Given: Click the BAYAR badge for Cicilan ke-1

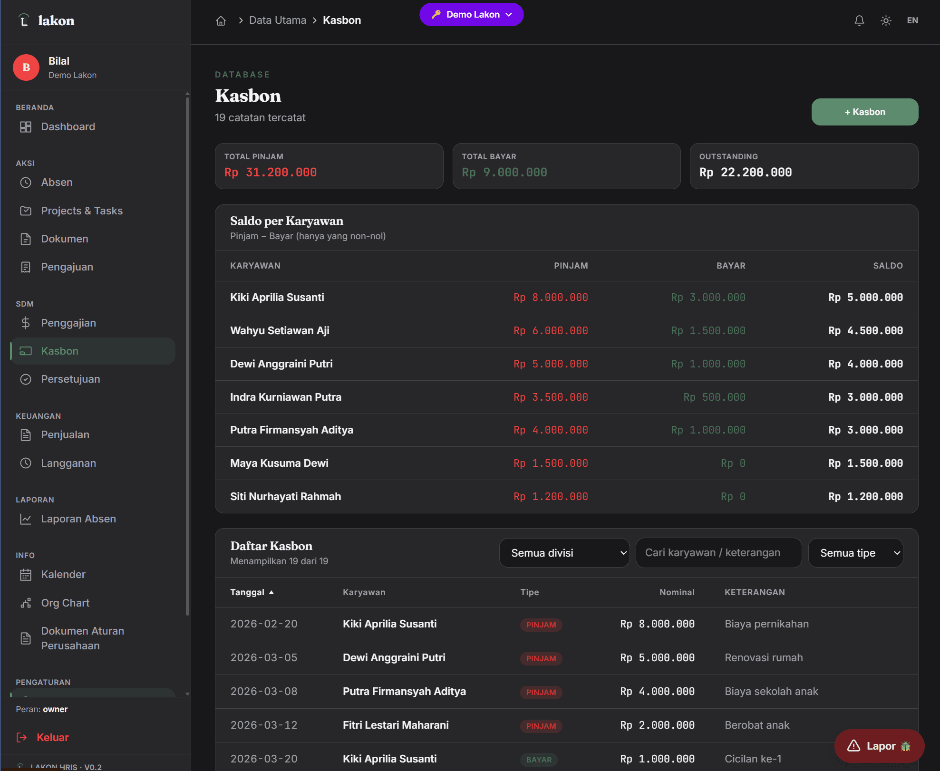Looking at the screenshot, I should pyautogui.click(x=539, y=760).
